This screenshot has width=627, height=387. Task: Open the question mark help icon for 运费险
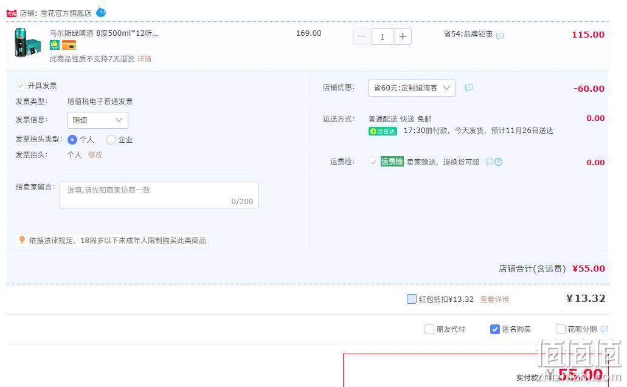click(x=498, y=162)
